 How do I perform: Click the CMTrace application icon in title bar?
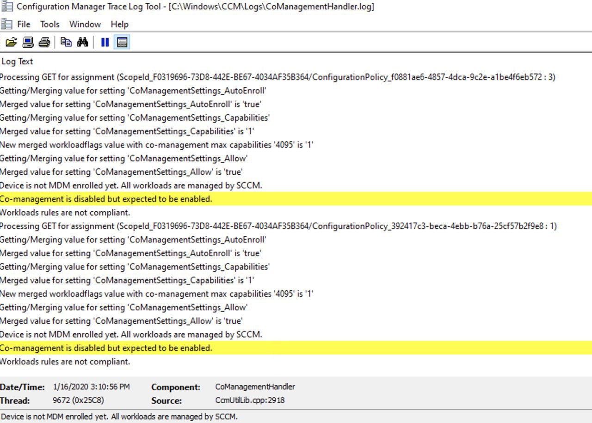tap(7, 6)
